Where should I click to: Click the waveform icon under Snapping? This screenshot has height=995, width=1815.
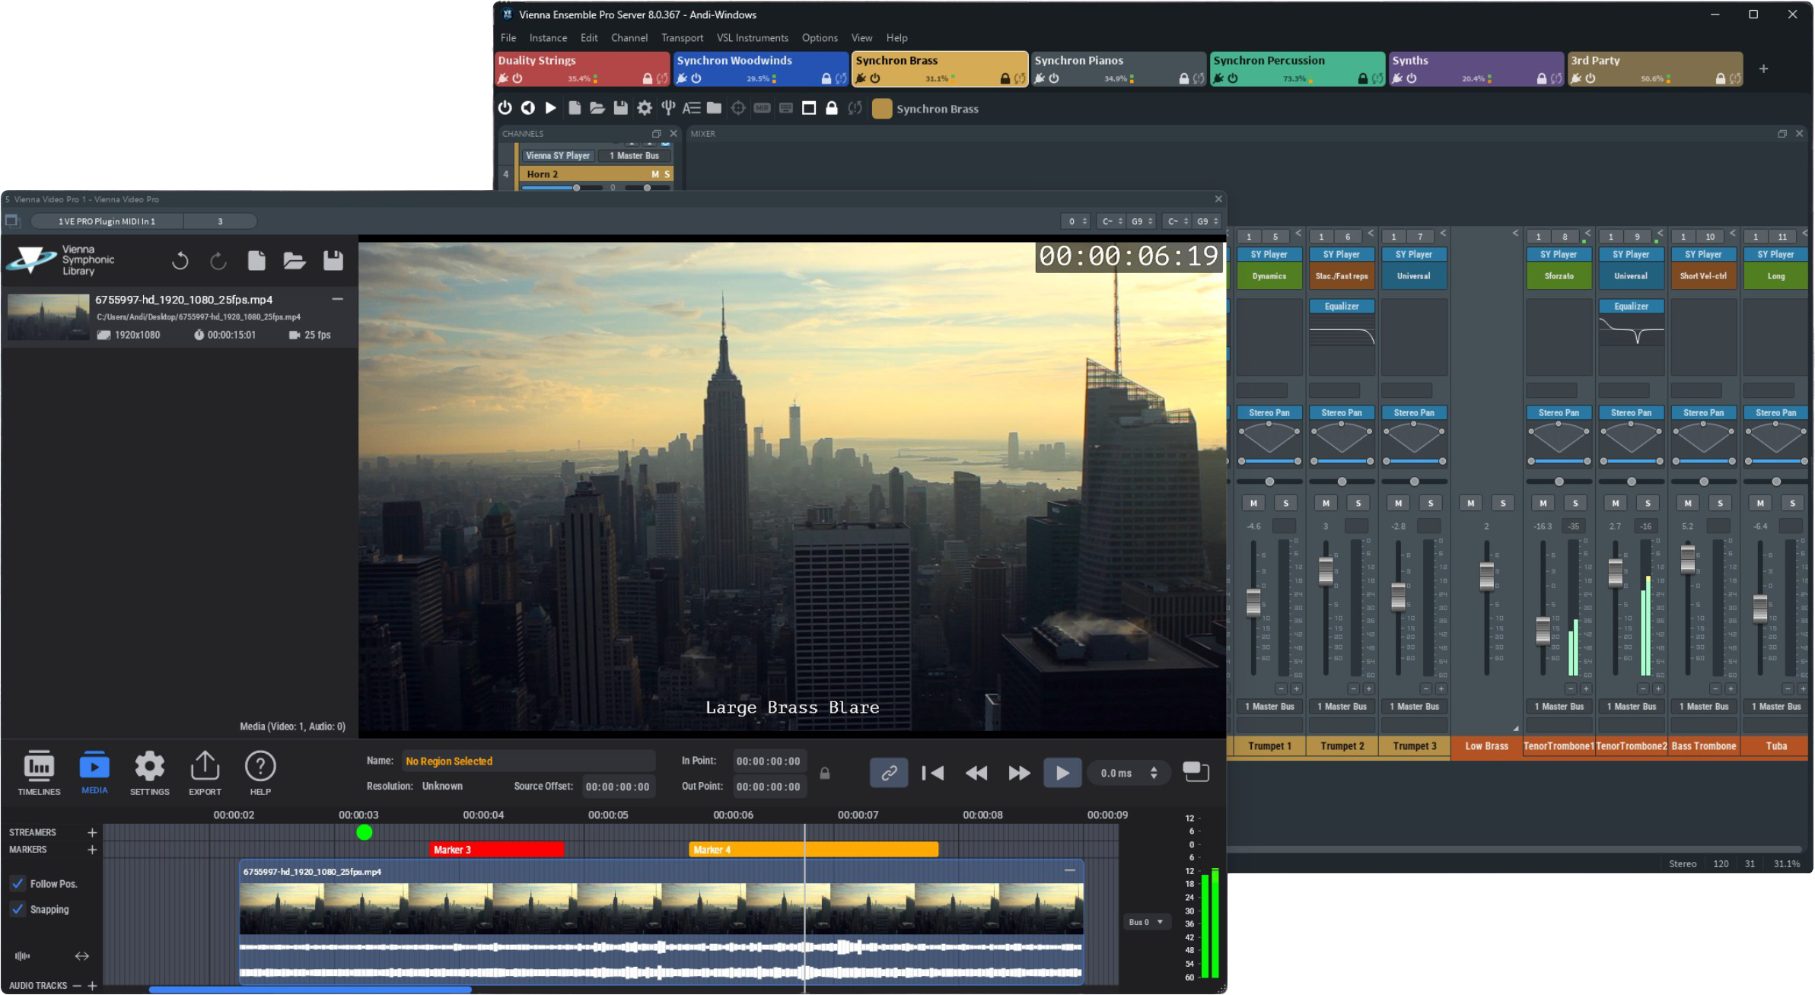pos(23,956)
